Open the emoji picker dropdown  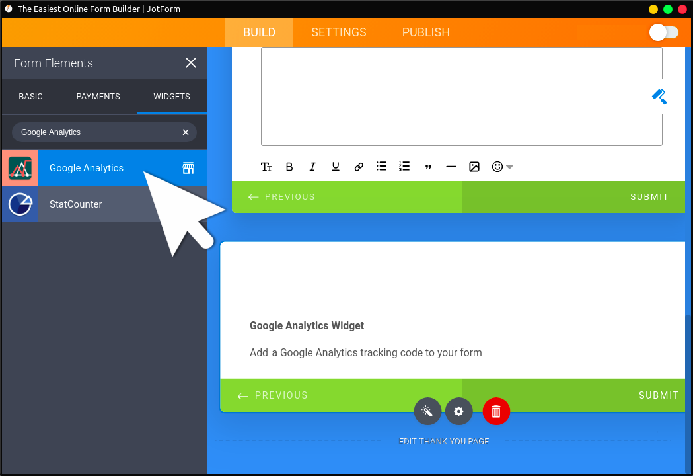[502, 167]
